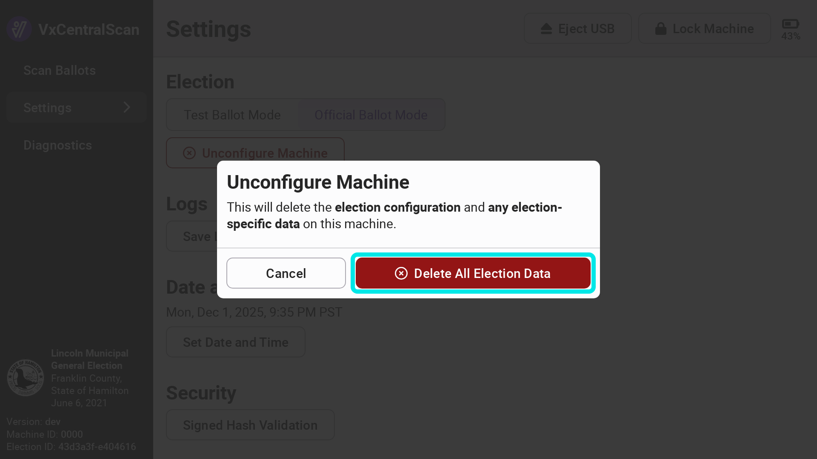
Task: Click the State of Hamilton seal
Action: coord(26,378)
